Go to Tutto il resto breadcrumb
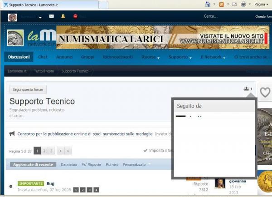The image size is (272, 197). [44, 71]
